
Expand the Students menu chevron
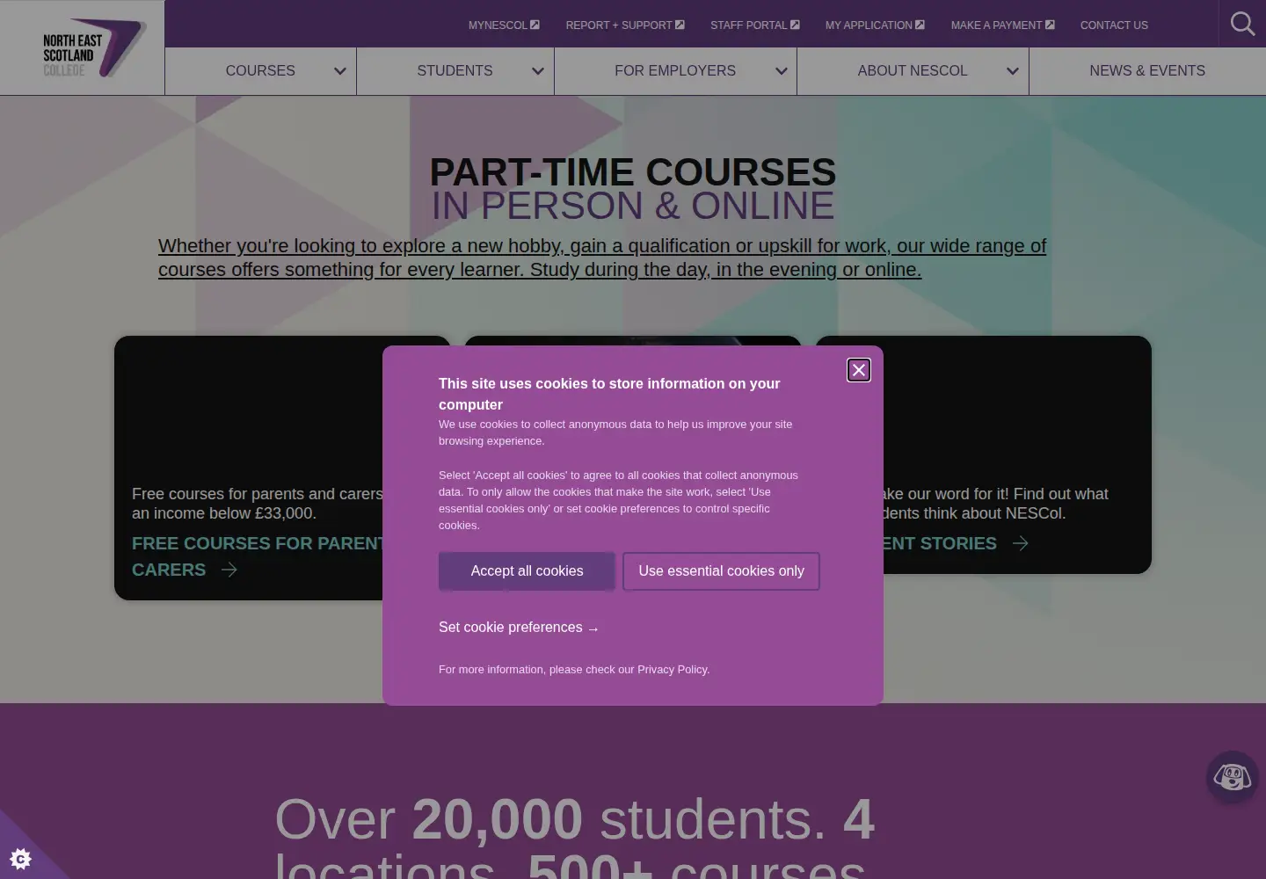tap(538, 71)
